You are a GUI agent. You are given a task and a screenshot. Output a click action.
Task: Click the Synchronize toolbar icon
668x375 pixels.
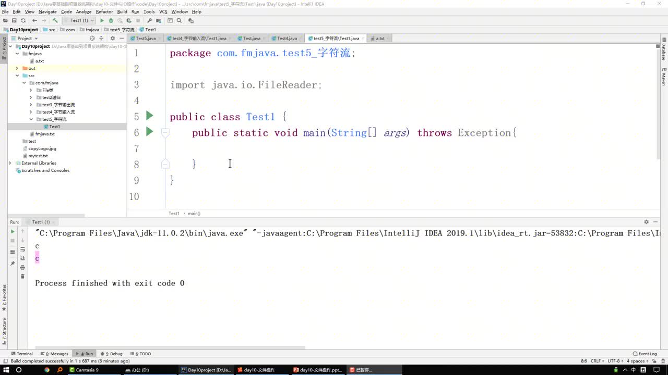pyautogui.click(x=23, y=21)
